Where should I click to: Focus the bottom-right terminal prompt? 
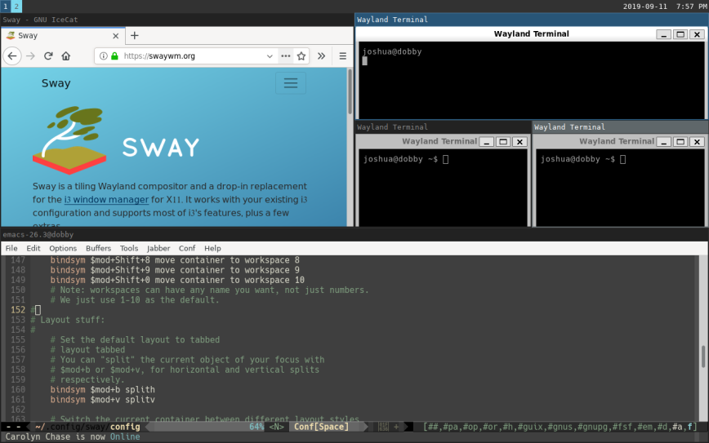pyautogui.click(x=620, y=188)
